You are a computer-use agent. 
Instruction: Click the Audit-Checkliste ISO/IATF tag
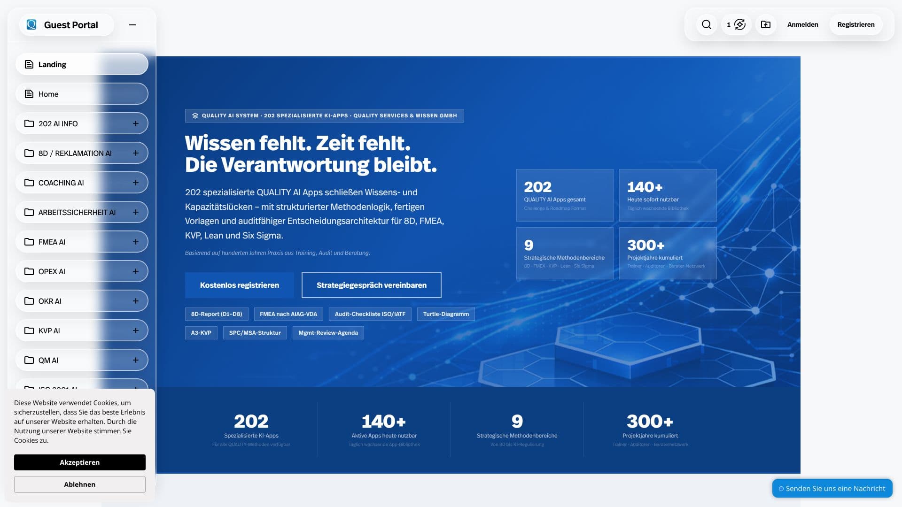click(370, 314)
